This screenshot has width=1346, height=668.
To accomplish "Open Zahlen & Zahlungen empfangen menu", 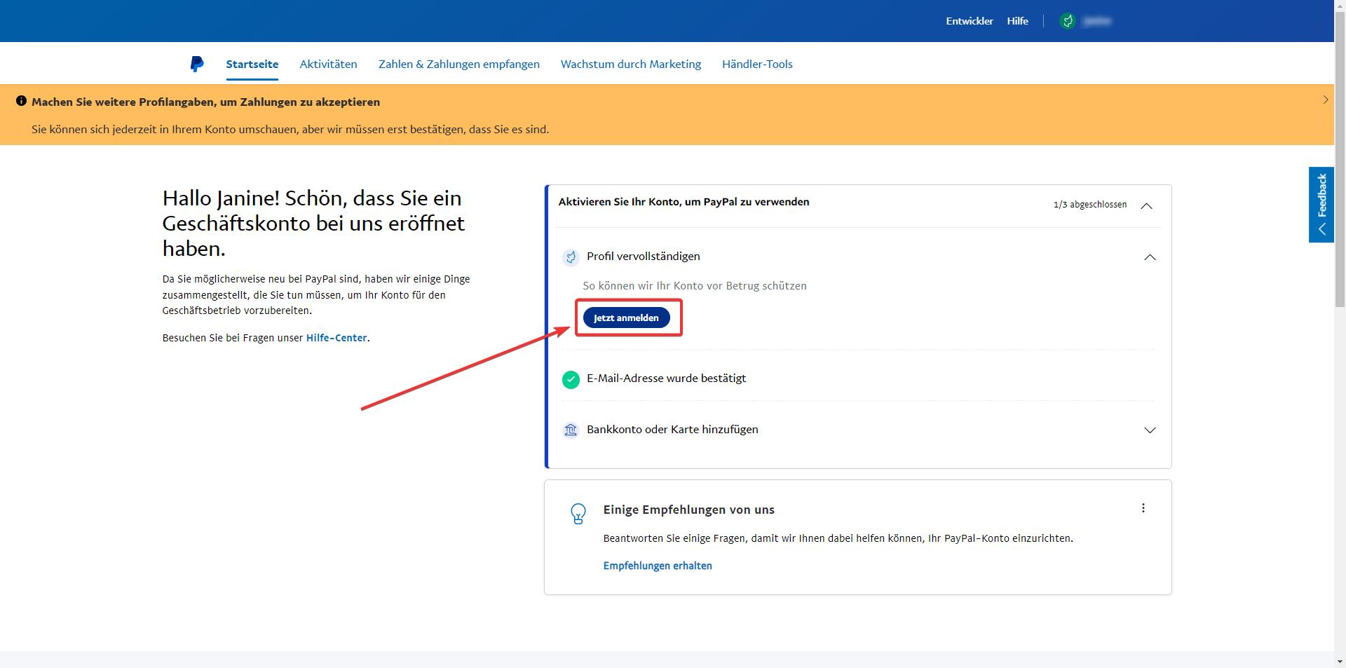I will click(x=459, y=64).
